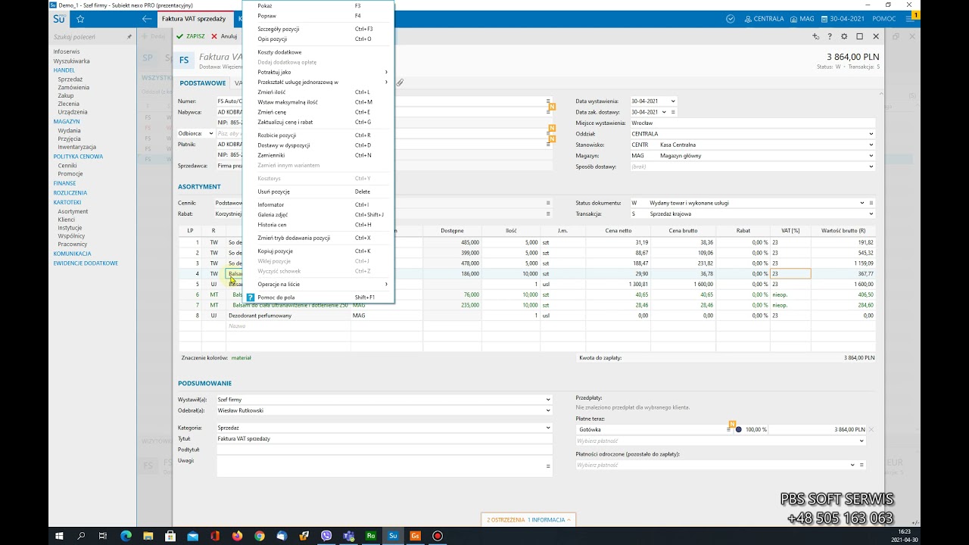Click Anuluj cancel button
Image resolution: width=969 pixels, height=545 pixels.
tap(224, 36)
